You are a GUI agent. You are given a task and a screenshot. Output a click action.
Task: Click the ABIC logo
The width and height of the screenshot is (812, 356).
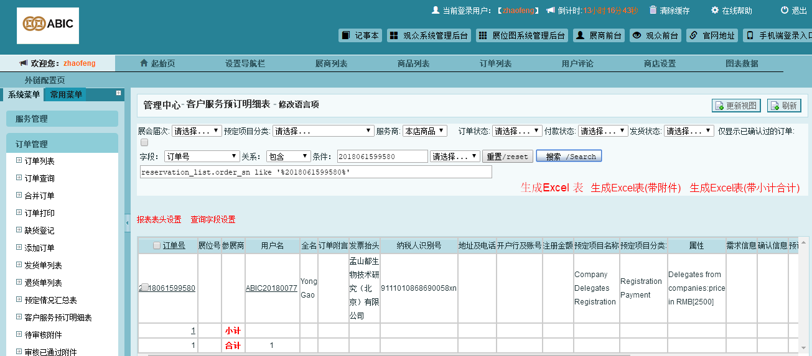pos(48,25)
